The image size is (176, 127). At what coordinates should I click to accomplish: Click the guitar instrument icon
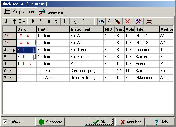coord(117,21)
